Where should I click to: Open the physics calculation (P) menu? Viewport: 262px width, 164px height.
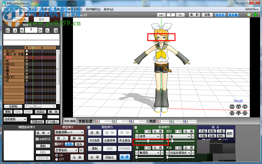[75, 9]
